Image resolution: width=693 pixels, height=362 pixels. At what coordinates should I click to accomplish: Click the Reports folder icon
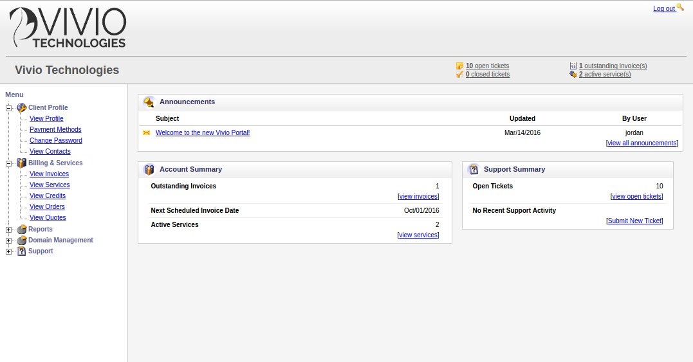22,229
